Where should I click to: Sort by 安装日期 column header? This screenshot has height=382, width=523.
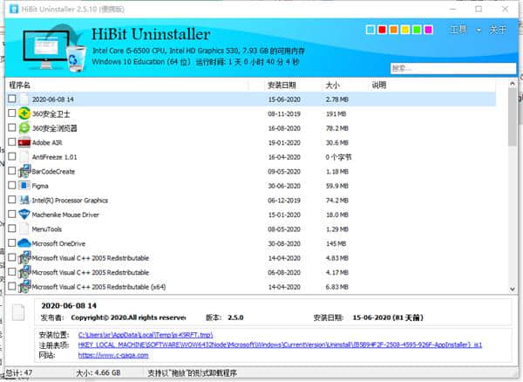(x=282, y=85)
